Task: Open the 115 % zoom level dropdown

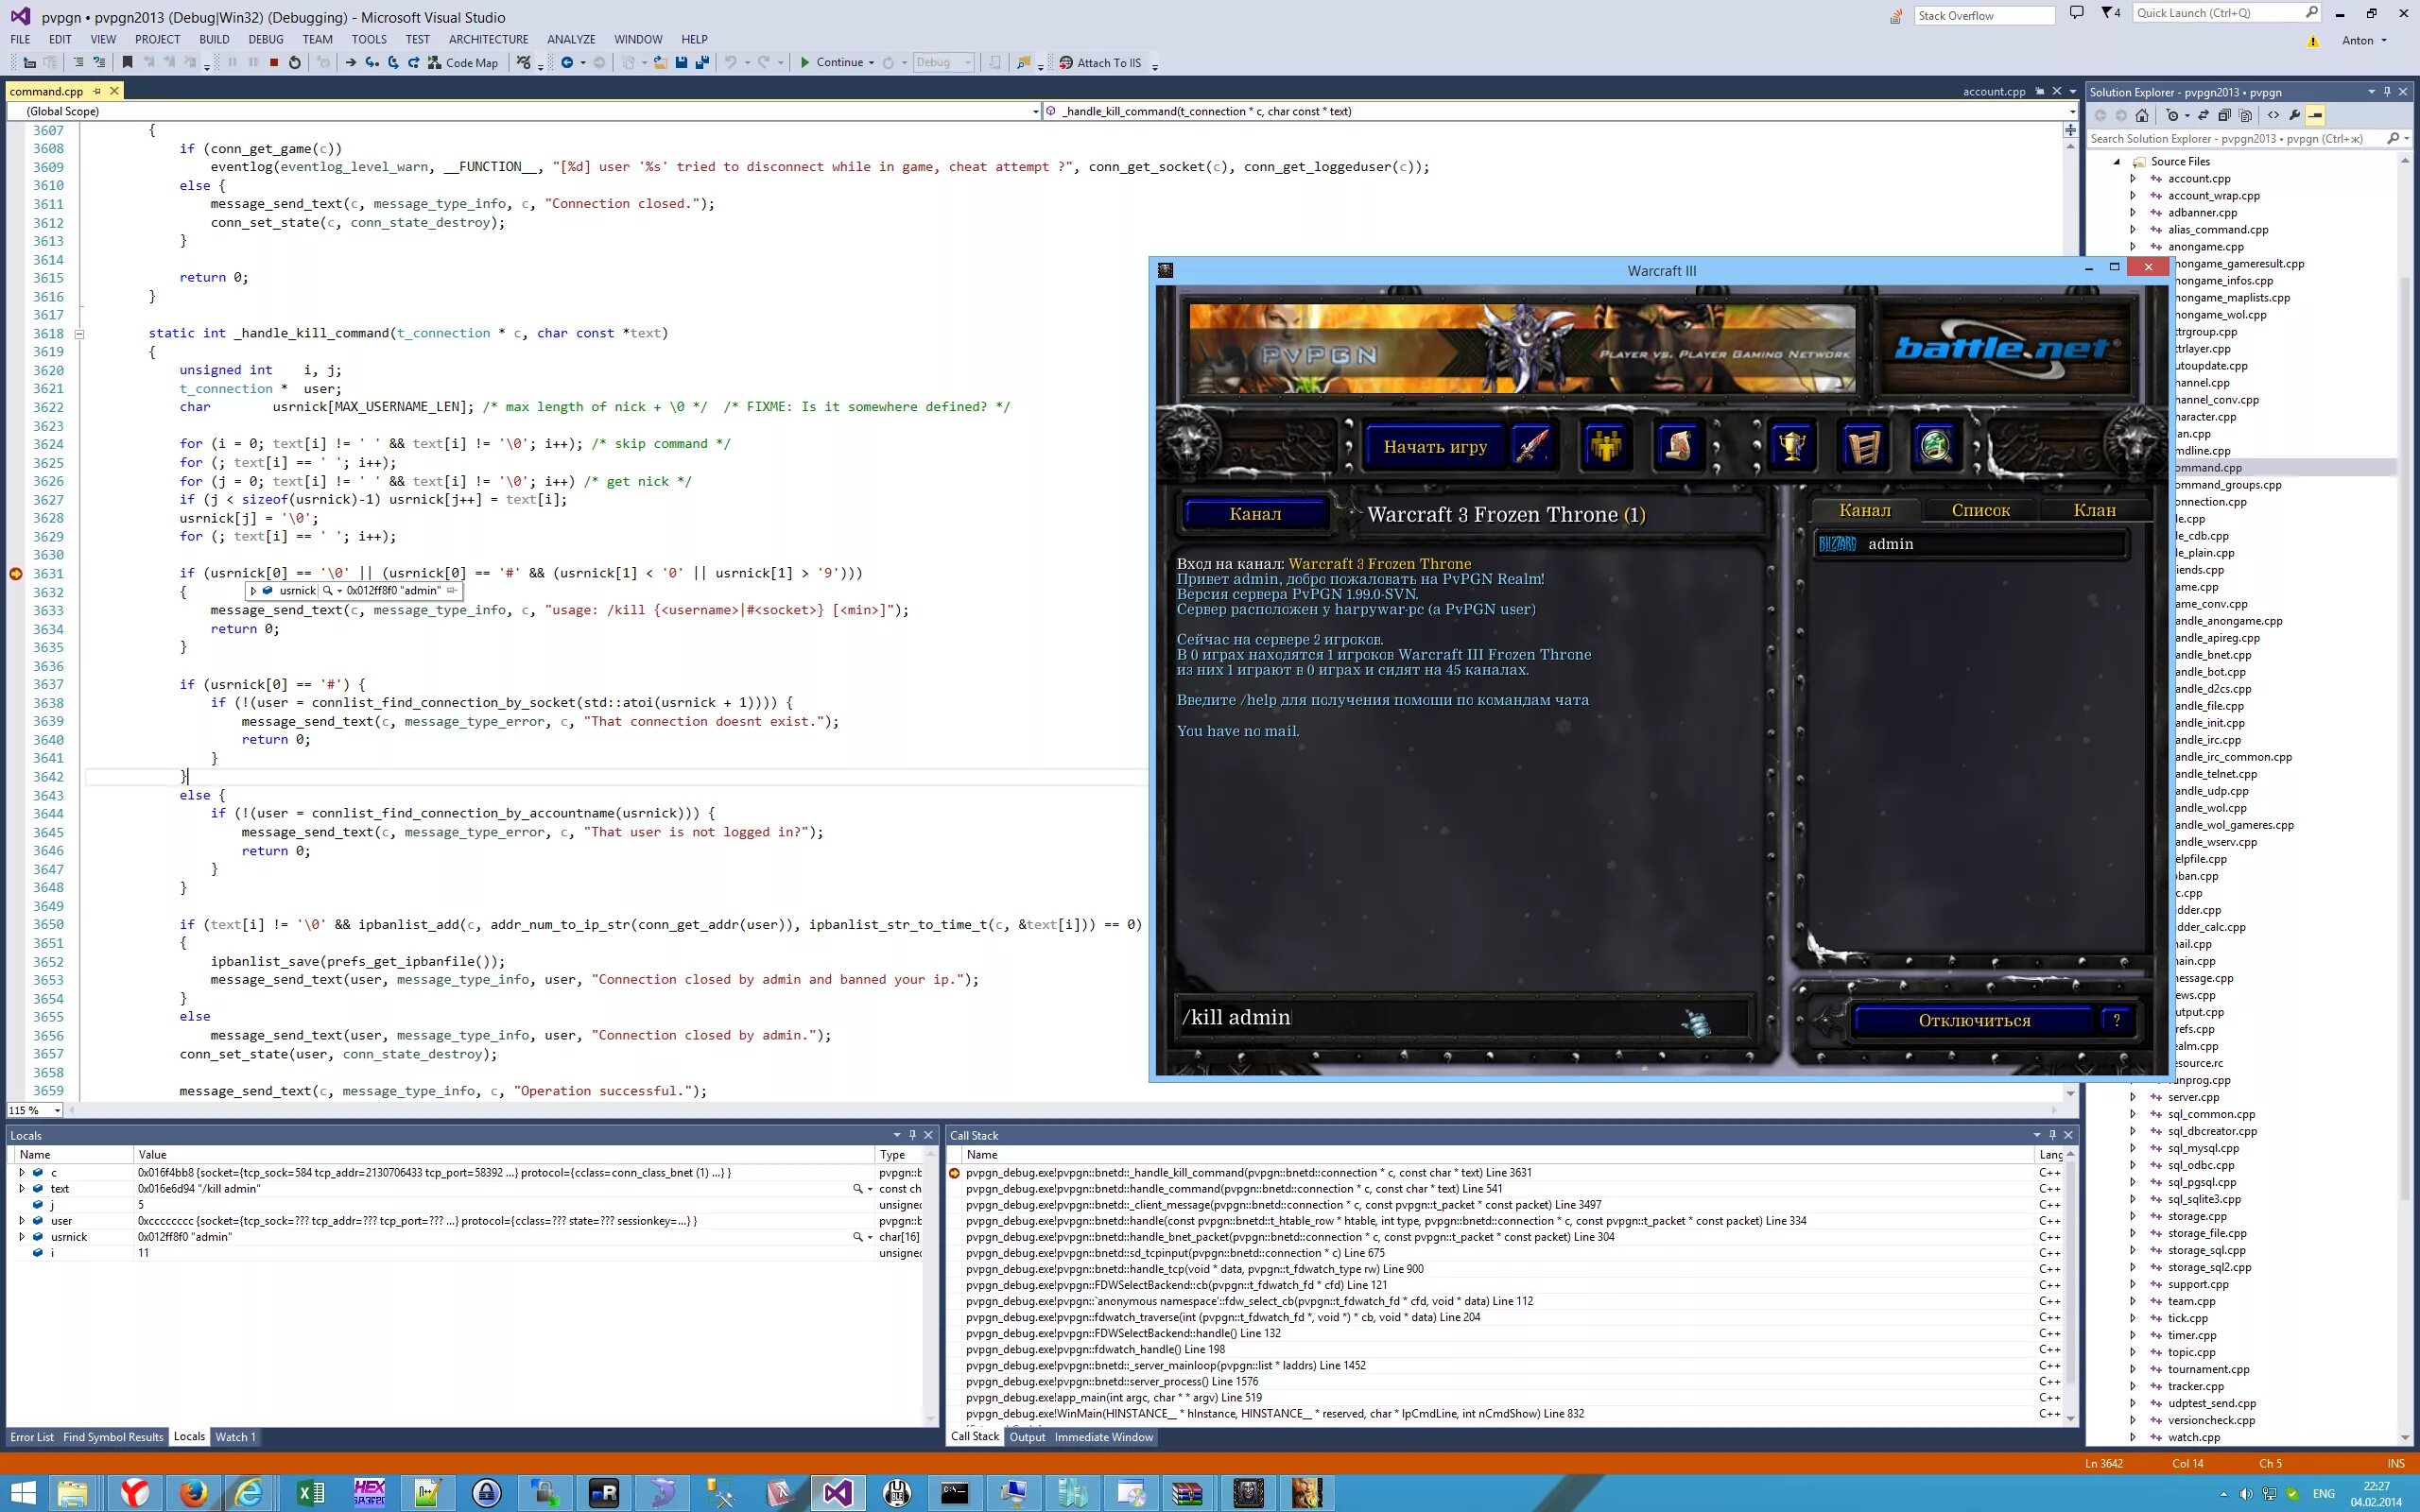Action: [58, 1110]
